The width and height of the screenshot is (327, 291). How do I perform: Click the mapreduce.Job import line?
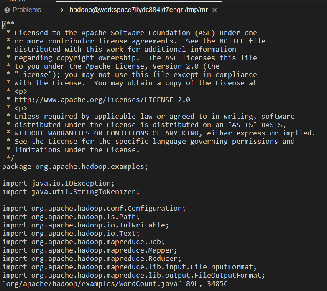point(83,242)
